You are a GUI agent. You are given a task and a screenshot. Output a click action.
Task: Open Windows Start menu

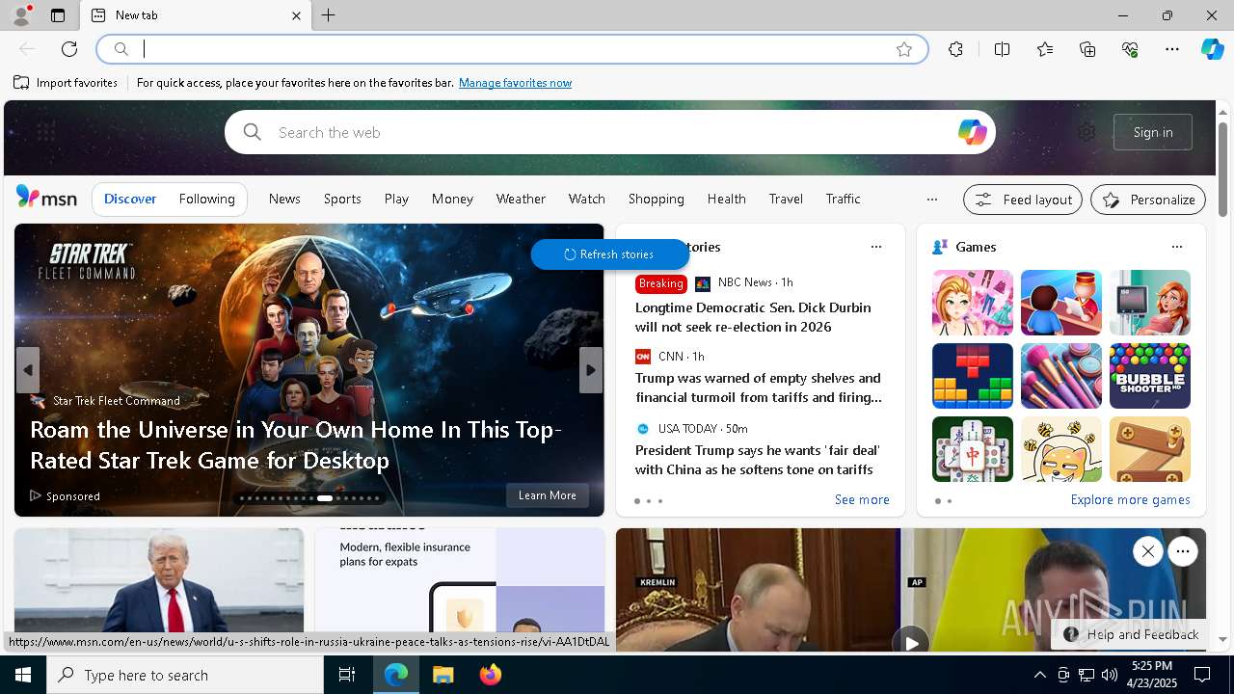tap(23, 675)
